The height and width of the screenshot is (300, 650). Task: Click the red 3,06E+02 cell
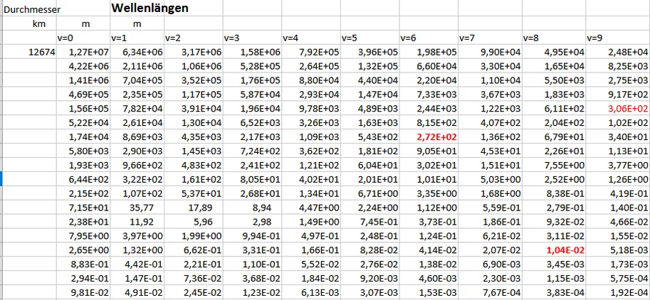(x=627, y=109)
